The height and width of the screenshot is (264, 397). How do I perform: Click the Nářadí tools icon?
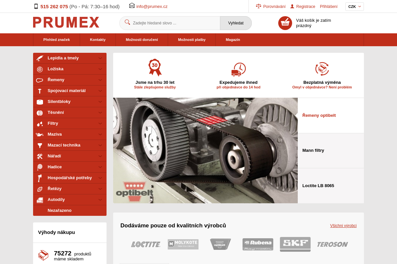tap(40, 156)
